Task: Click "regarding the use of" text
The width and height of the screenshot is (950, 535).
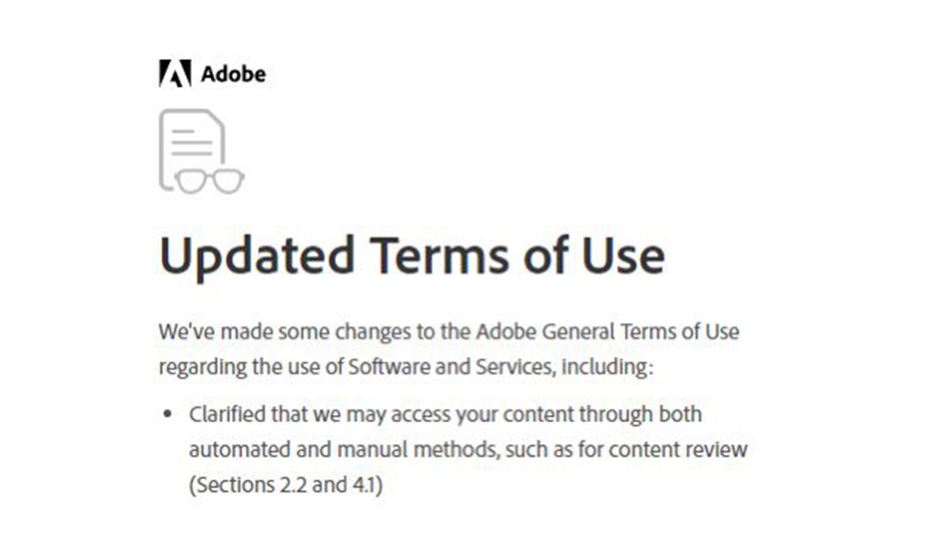Action: pyautogui.click(x=251, y=368)
